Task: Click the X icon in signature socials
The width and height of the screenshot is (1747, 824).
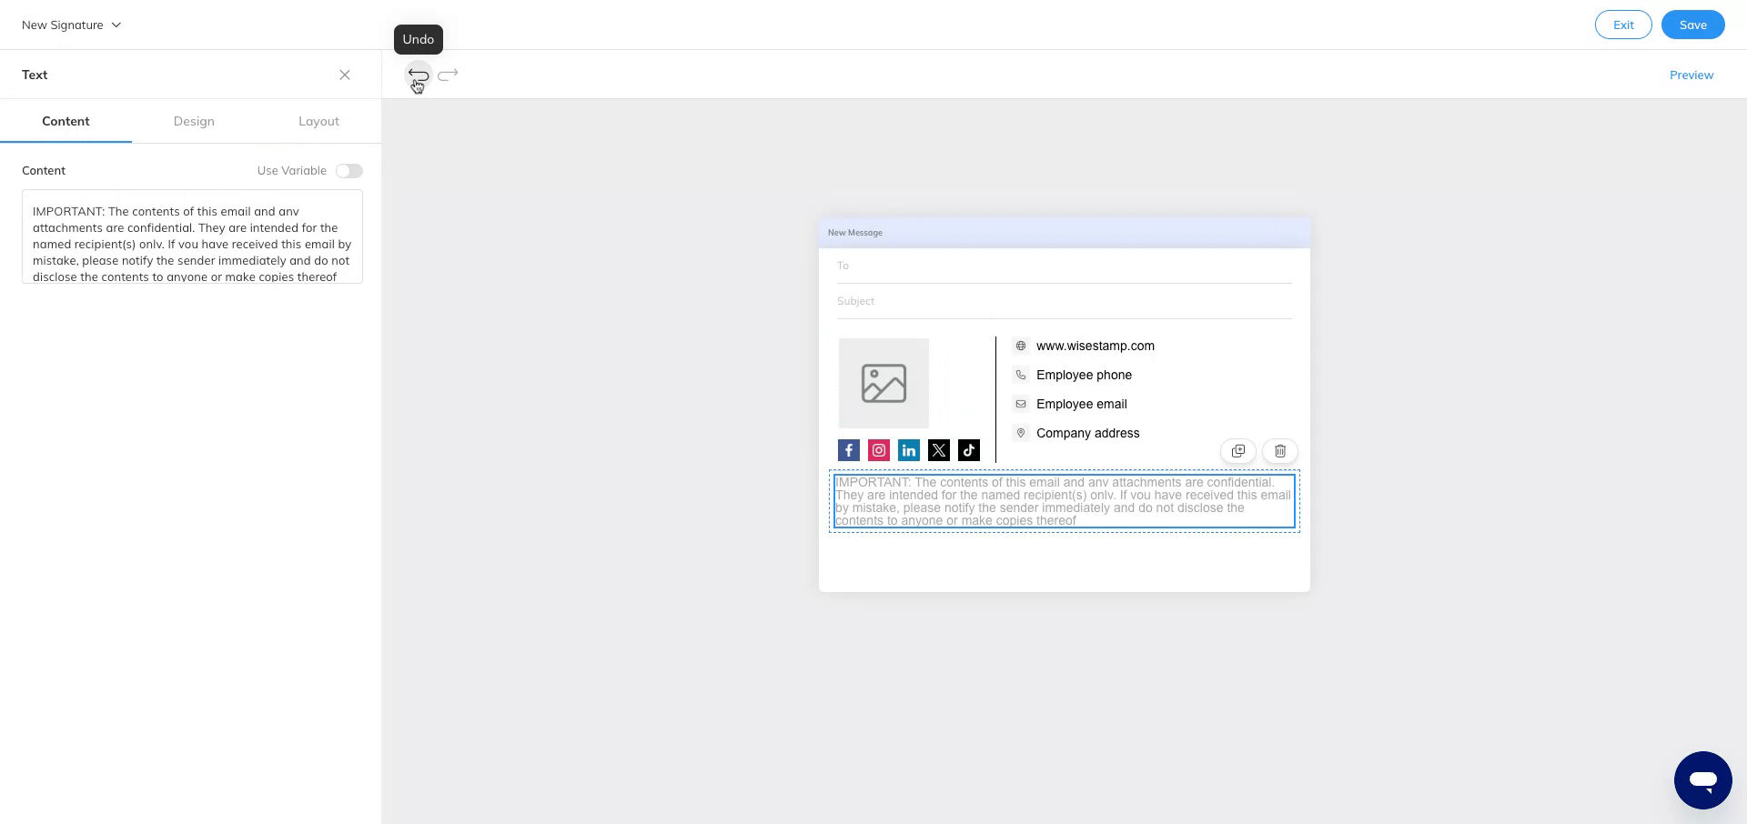Action: (x=938, y=449)
